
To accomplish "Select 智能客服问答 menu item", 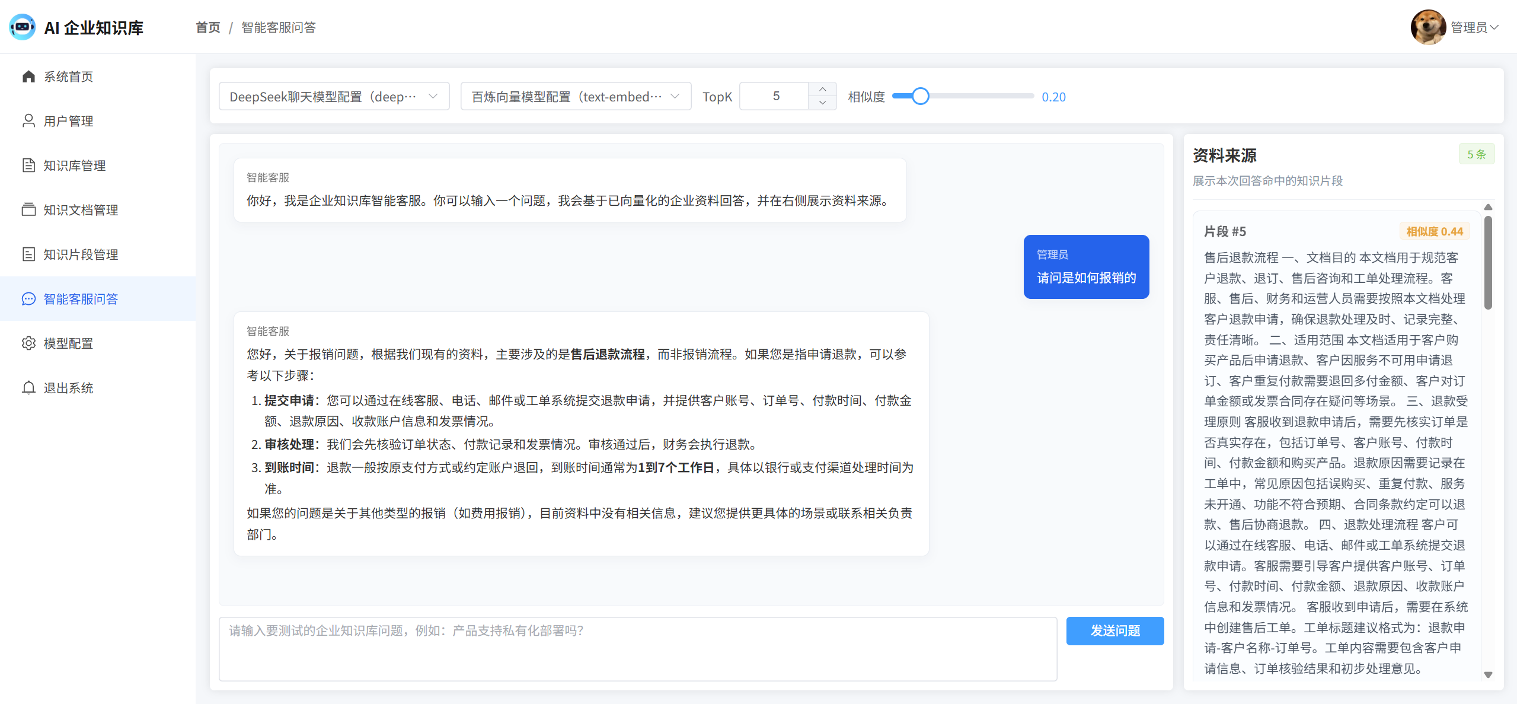I will [98, 299].
